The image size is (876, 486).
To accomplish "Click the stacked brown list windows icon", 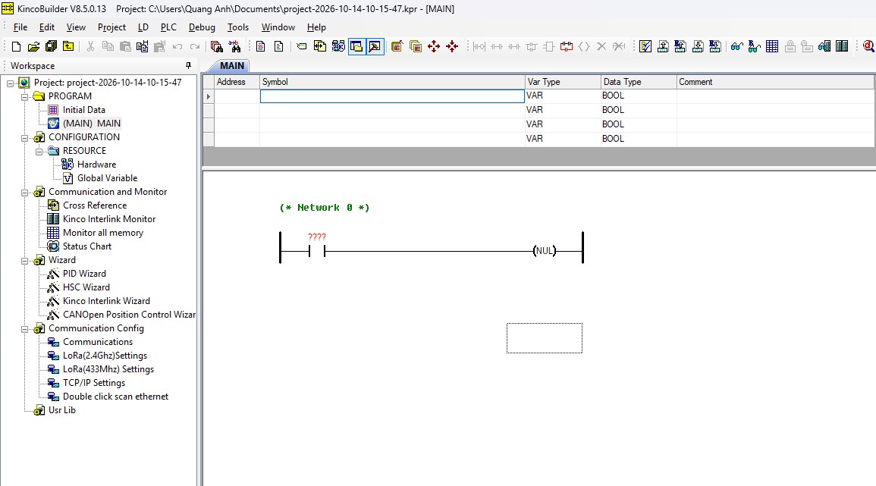I will pyautogui.click(x=415, y=46).
